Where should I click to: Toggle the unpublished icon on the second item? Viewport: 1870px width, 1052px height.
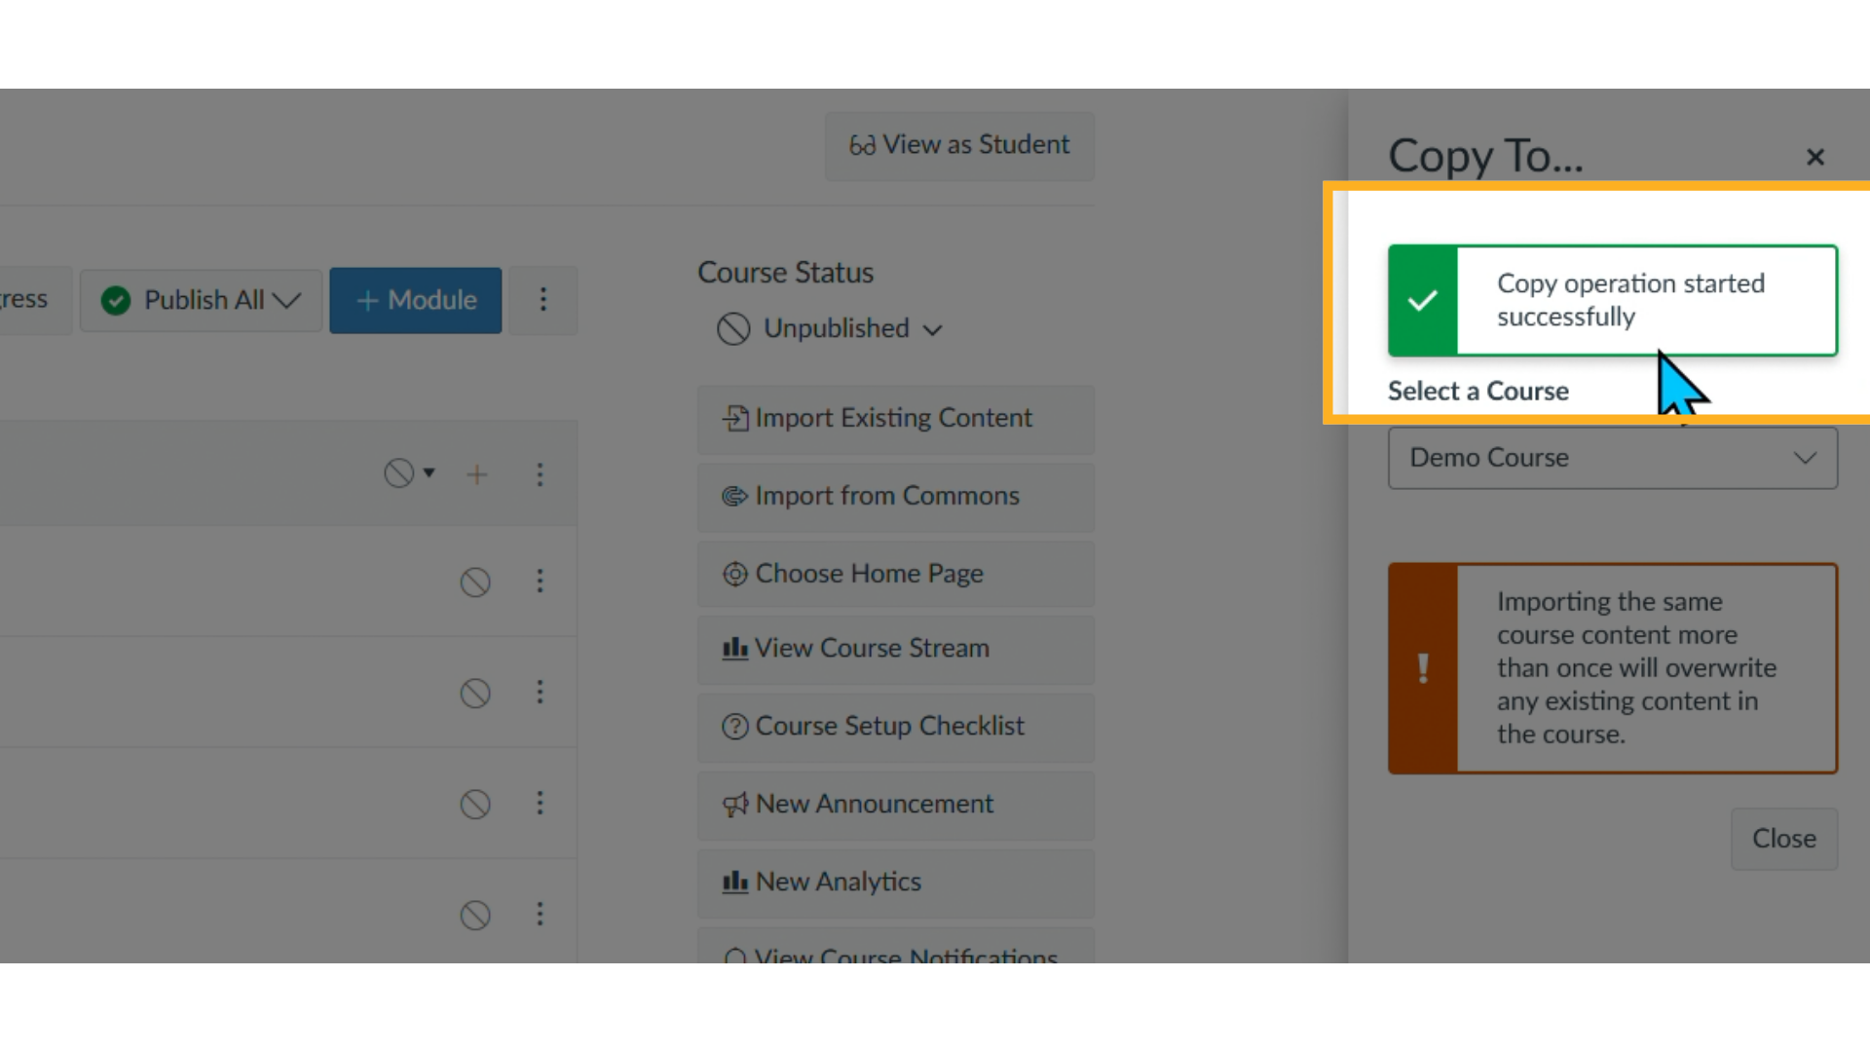475,693
